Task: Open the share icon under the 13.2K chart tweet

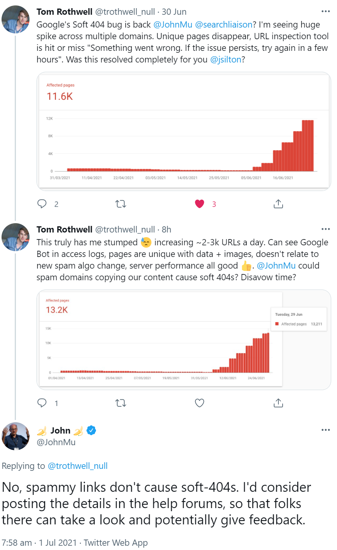Action: click(278, 403)
